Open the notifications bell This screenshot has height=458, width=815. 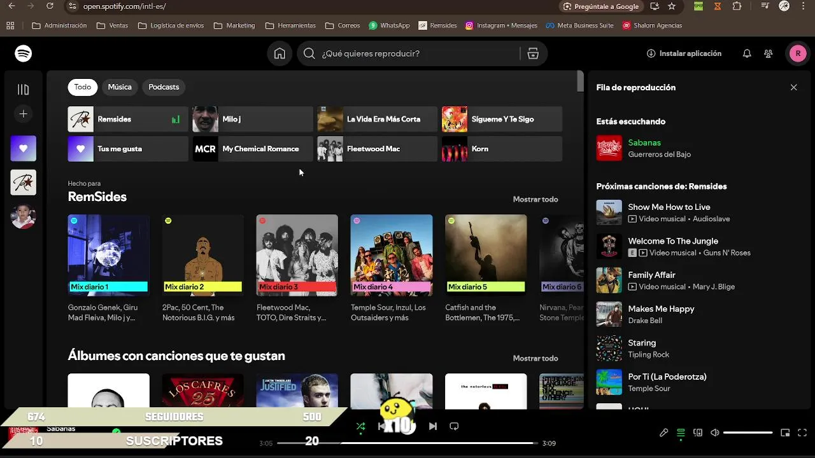coord(747,53)
